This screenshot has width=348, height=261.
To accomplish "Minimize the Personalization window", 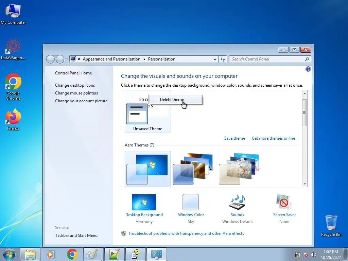I will [x=283, y=50].
